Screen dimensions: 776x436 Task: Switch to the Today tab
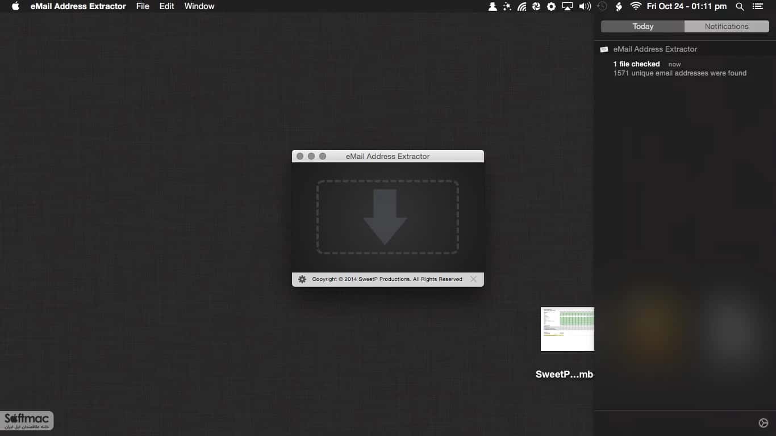point(643,26)
